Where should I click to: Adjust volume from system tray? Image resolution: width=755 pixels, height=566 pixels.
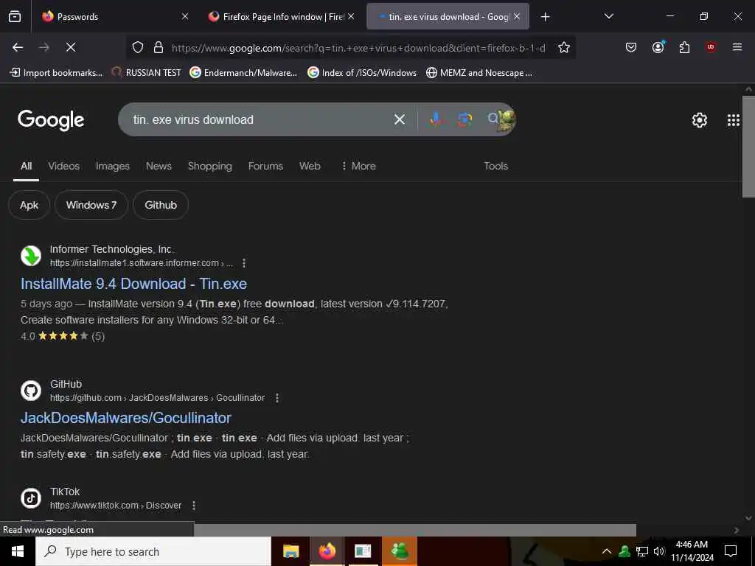(x=658, y=551)
